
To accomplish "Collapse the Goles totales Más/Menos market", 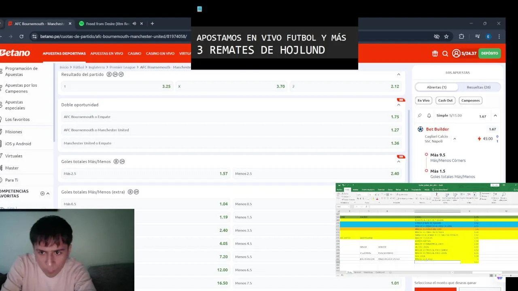I will click(x=399, y=161).
